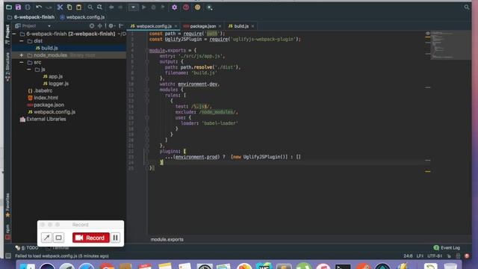Click the last toolbar icon with dropdown arrow
478x269 pixels.
(210, 7)
